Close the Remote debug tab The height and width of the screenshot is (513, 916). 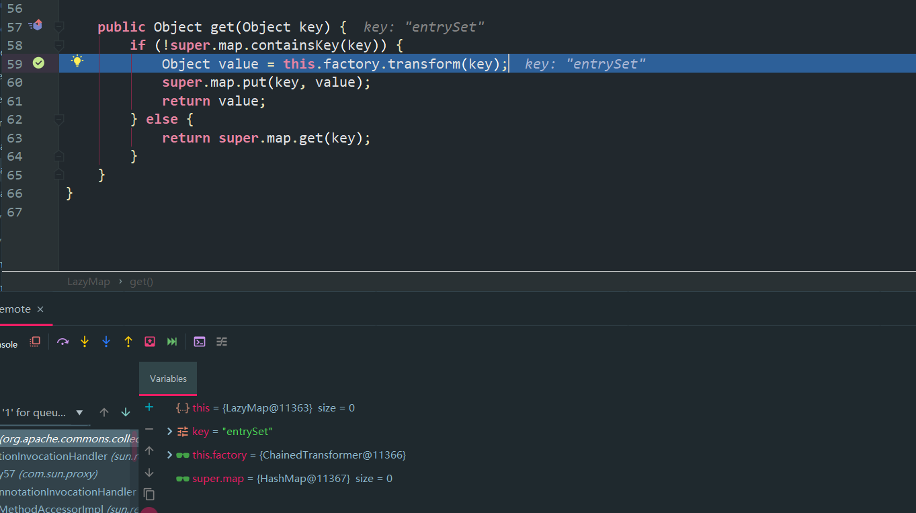(x=40, y=309)
